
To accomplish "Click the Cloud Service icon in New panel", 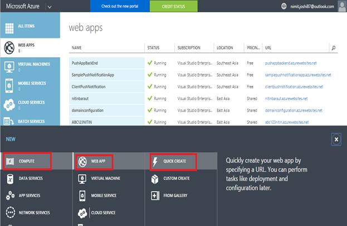I will point(82,213).
